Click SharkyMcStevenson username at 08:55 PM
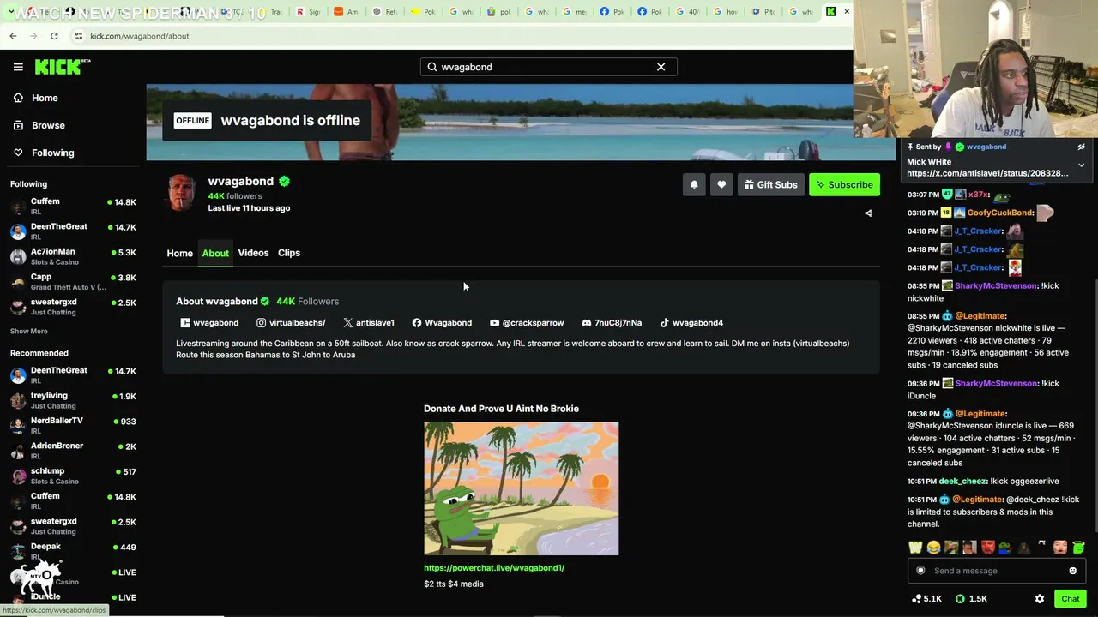 [995, 285]
